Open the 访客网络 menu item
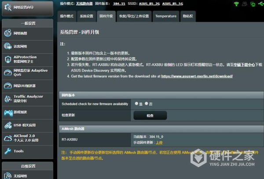Viewport: 264px width, 179px height. (27, 47)
